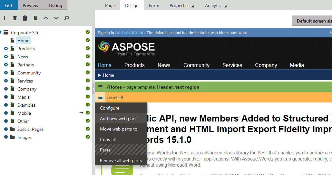Open News in the site navigation
Image resolution: width=332 pixels, height=175 pixels.
coord(164,65)
